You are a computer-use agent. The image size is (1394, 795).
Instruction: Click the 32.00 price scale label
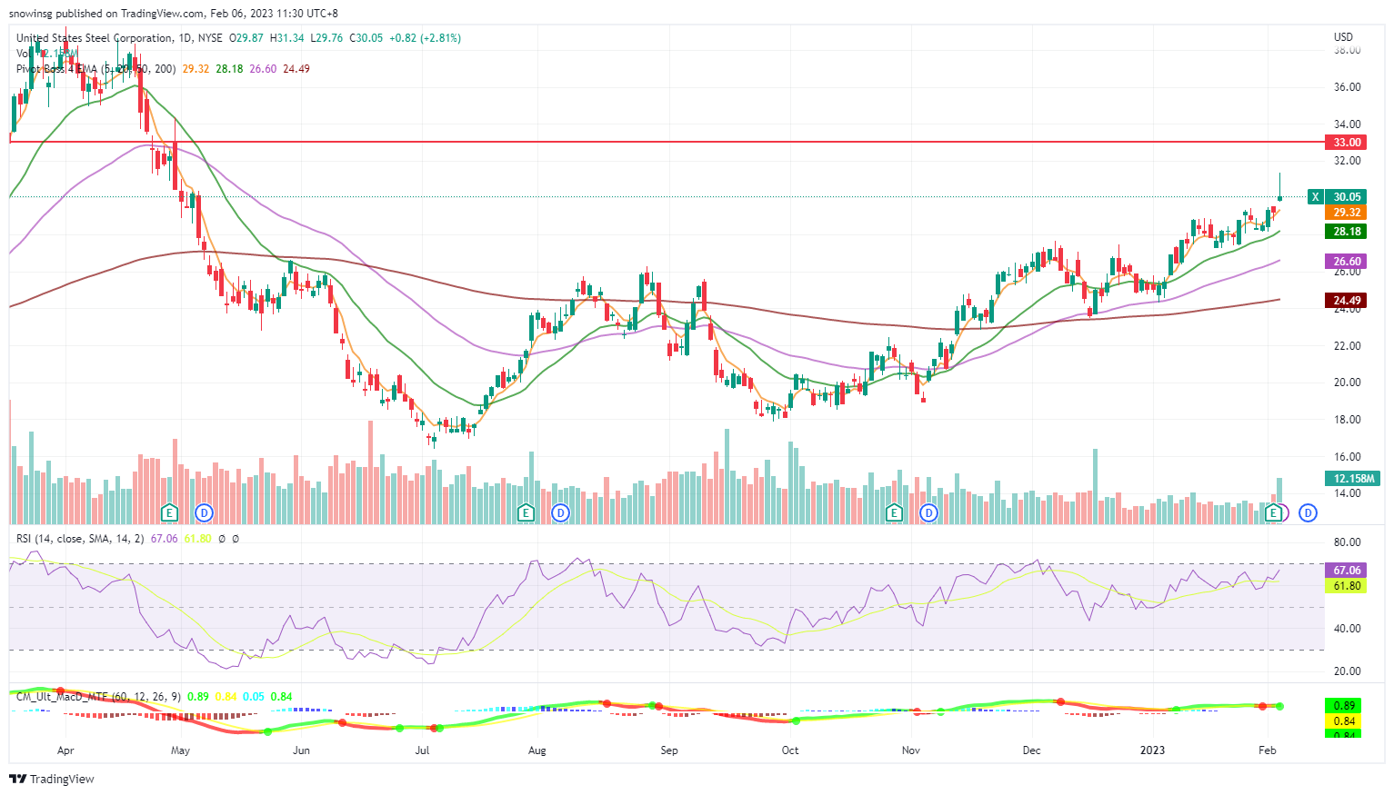click(x=1347, y=161)
